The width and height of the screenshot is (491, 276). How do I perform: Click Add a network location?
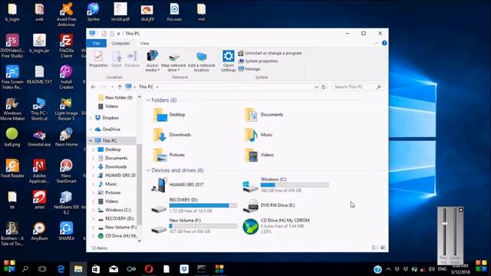point(201,61)
